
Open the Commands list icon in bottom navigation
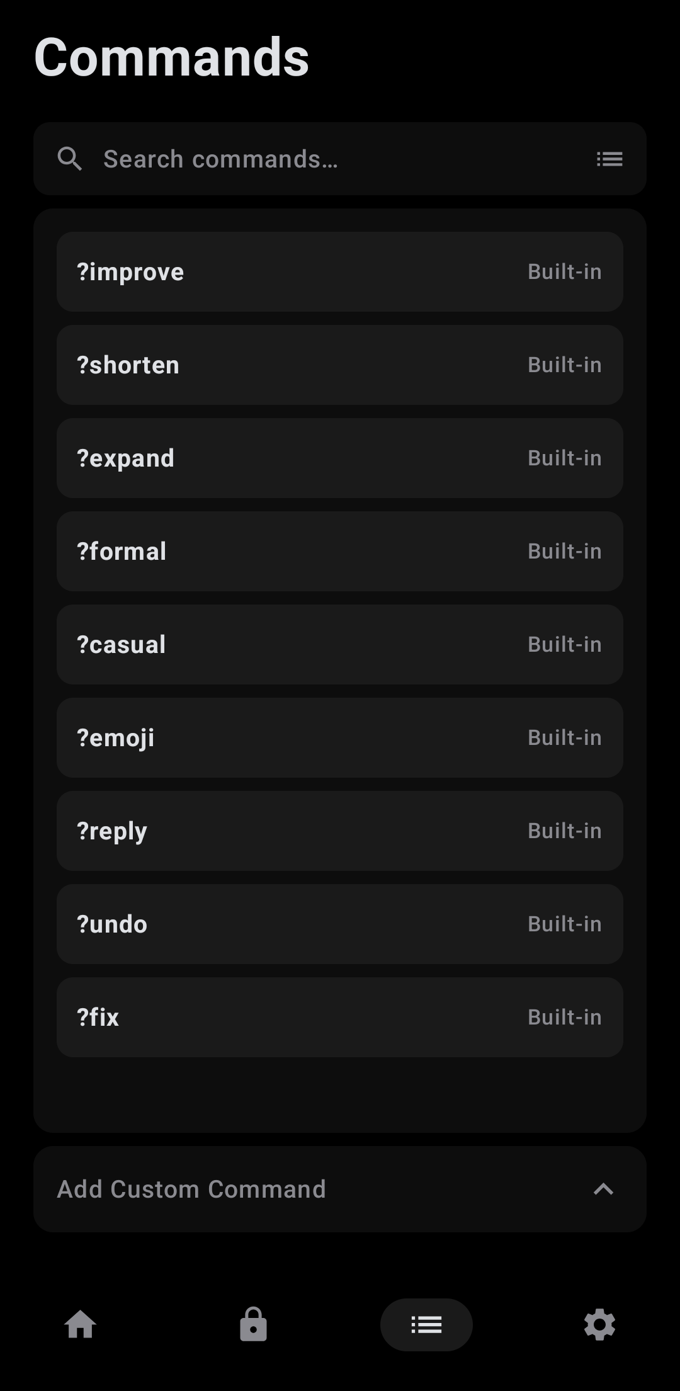point(426,1324)
